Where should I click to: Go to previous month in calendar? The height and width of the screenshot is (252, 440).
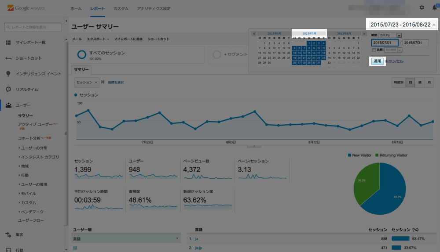pyautogui.click(x=254, y=34)
